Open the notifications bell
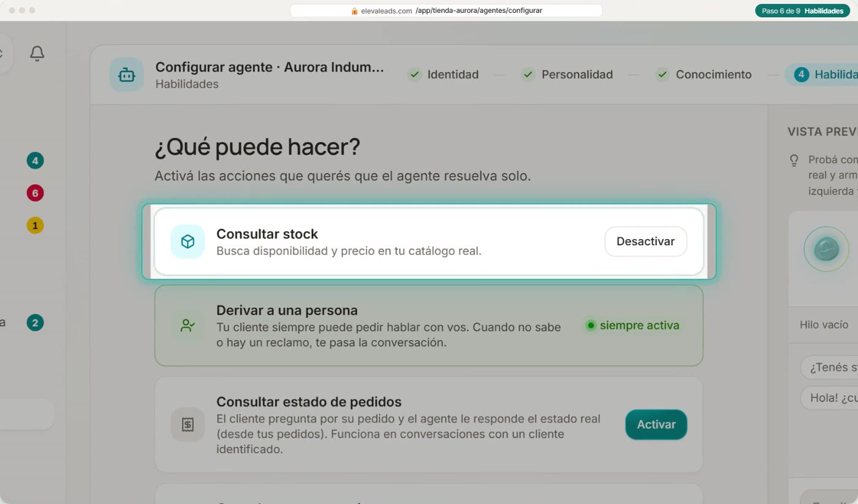This screenshot has width=858, height=504. pos(37,53)
